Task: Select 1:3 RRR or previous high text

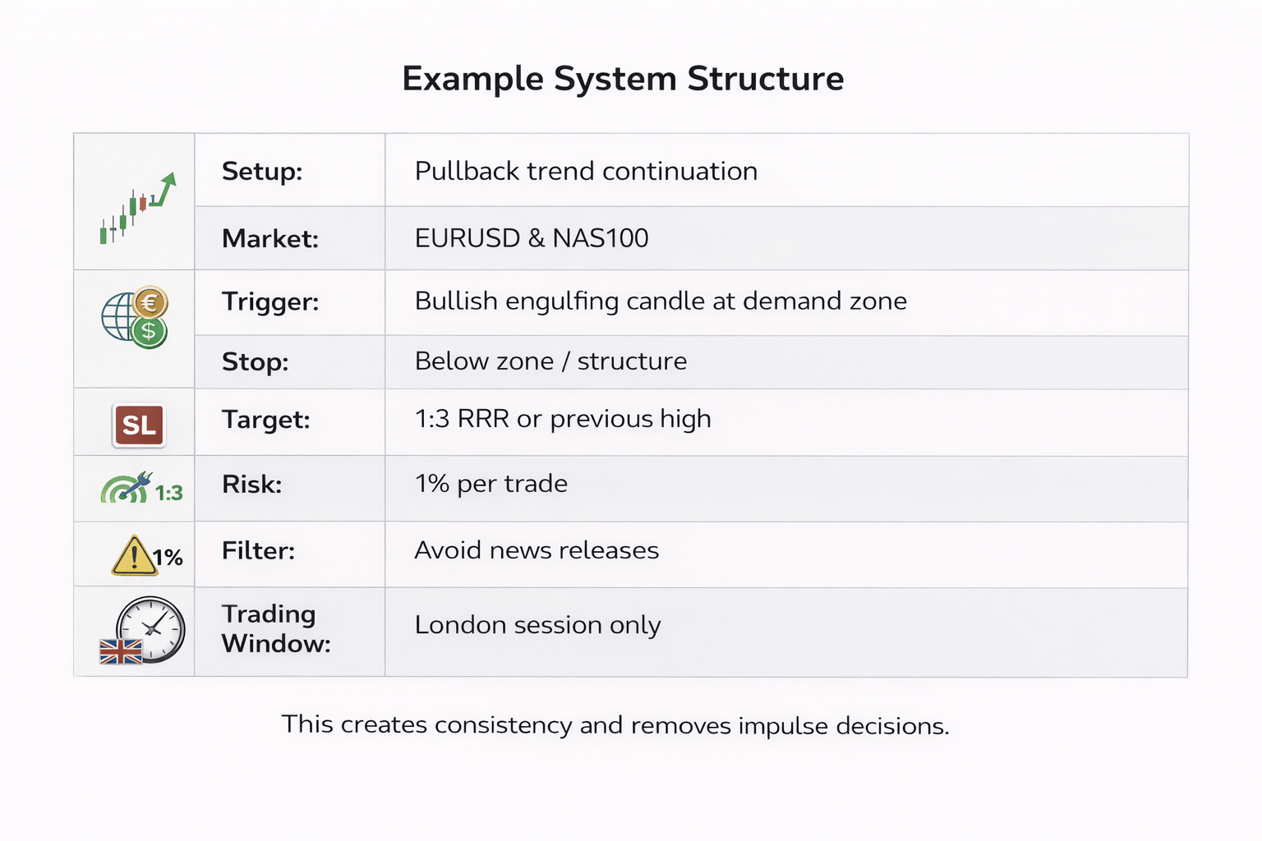Action: tap(563, 420)
